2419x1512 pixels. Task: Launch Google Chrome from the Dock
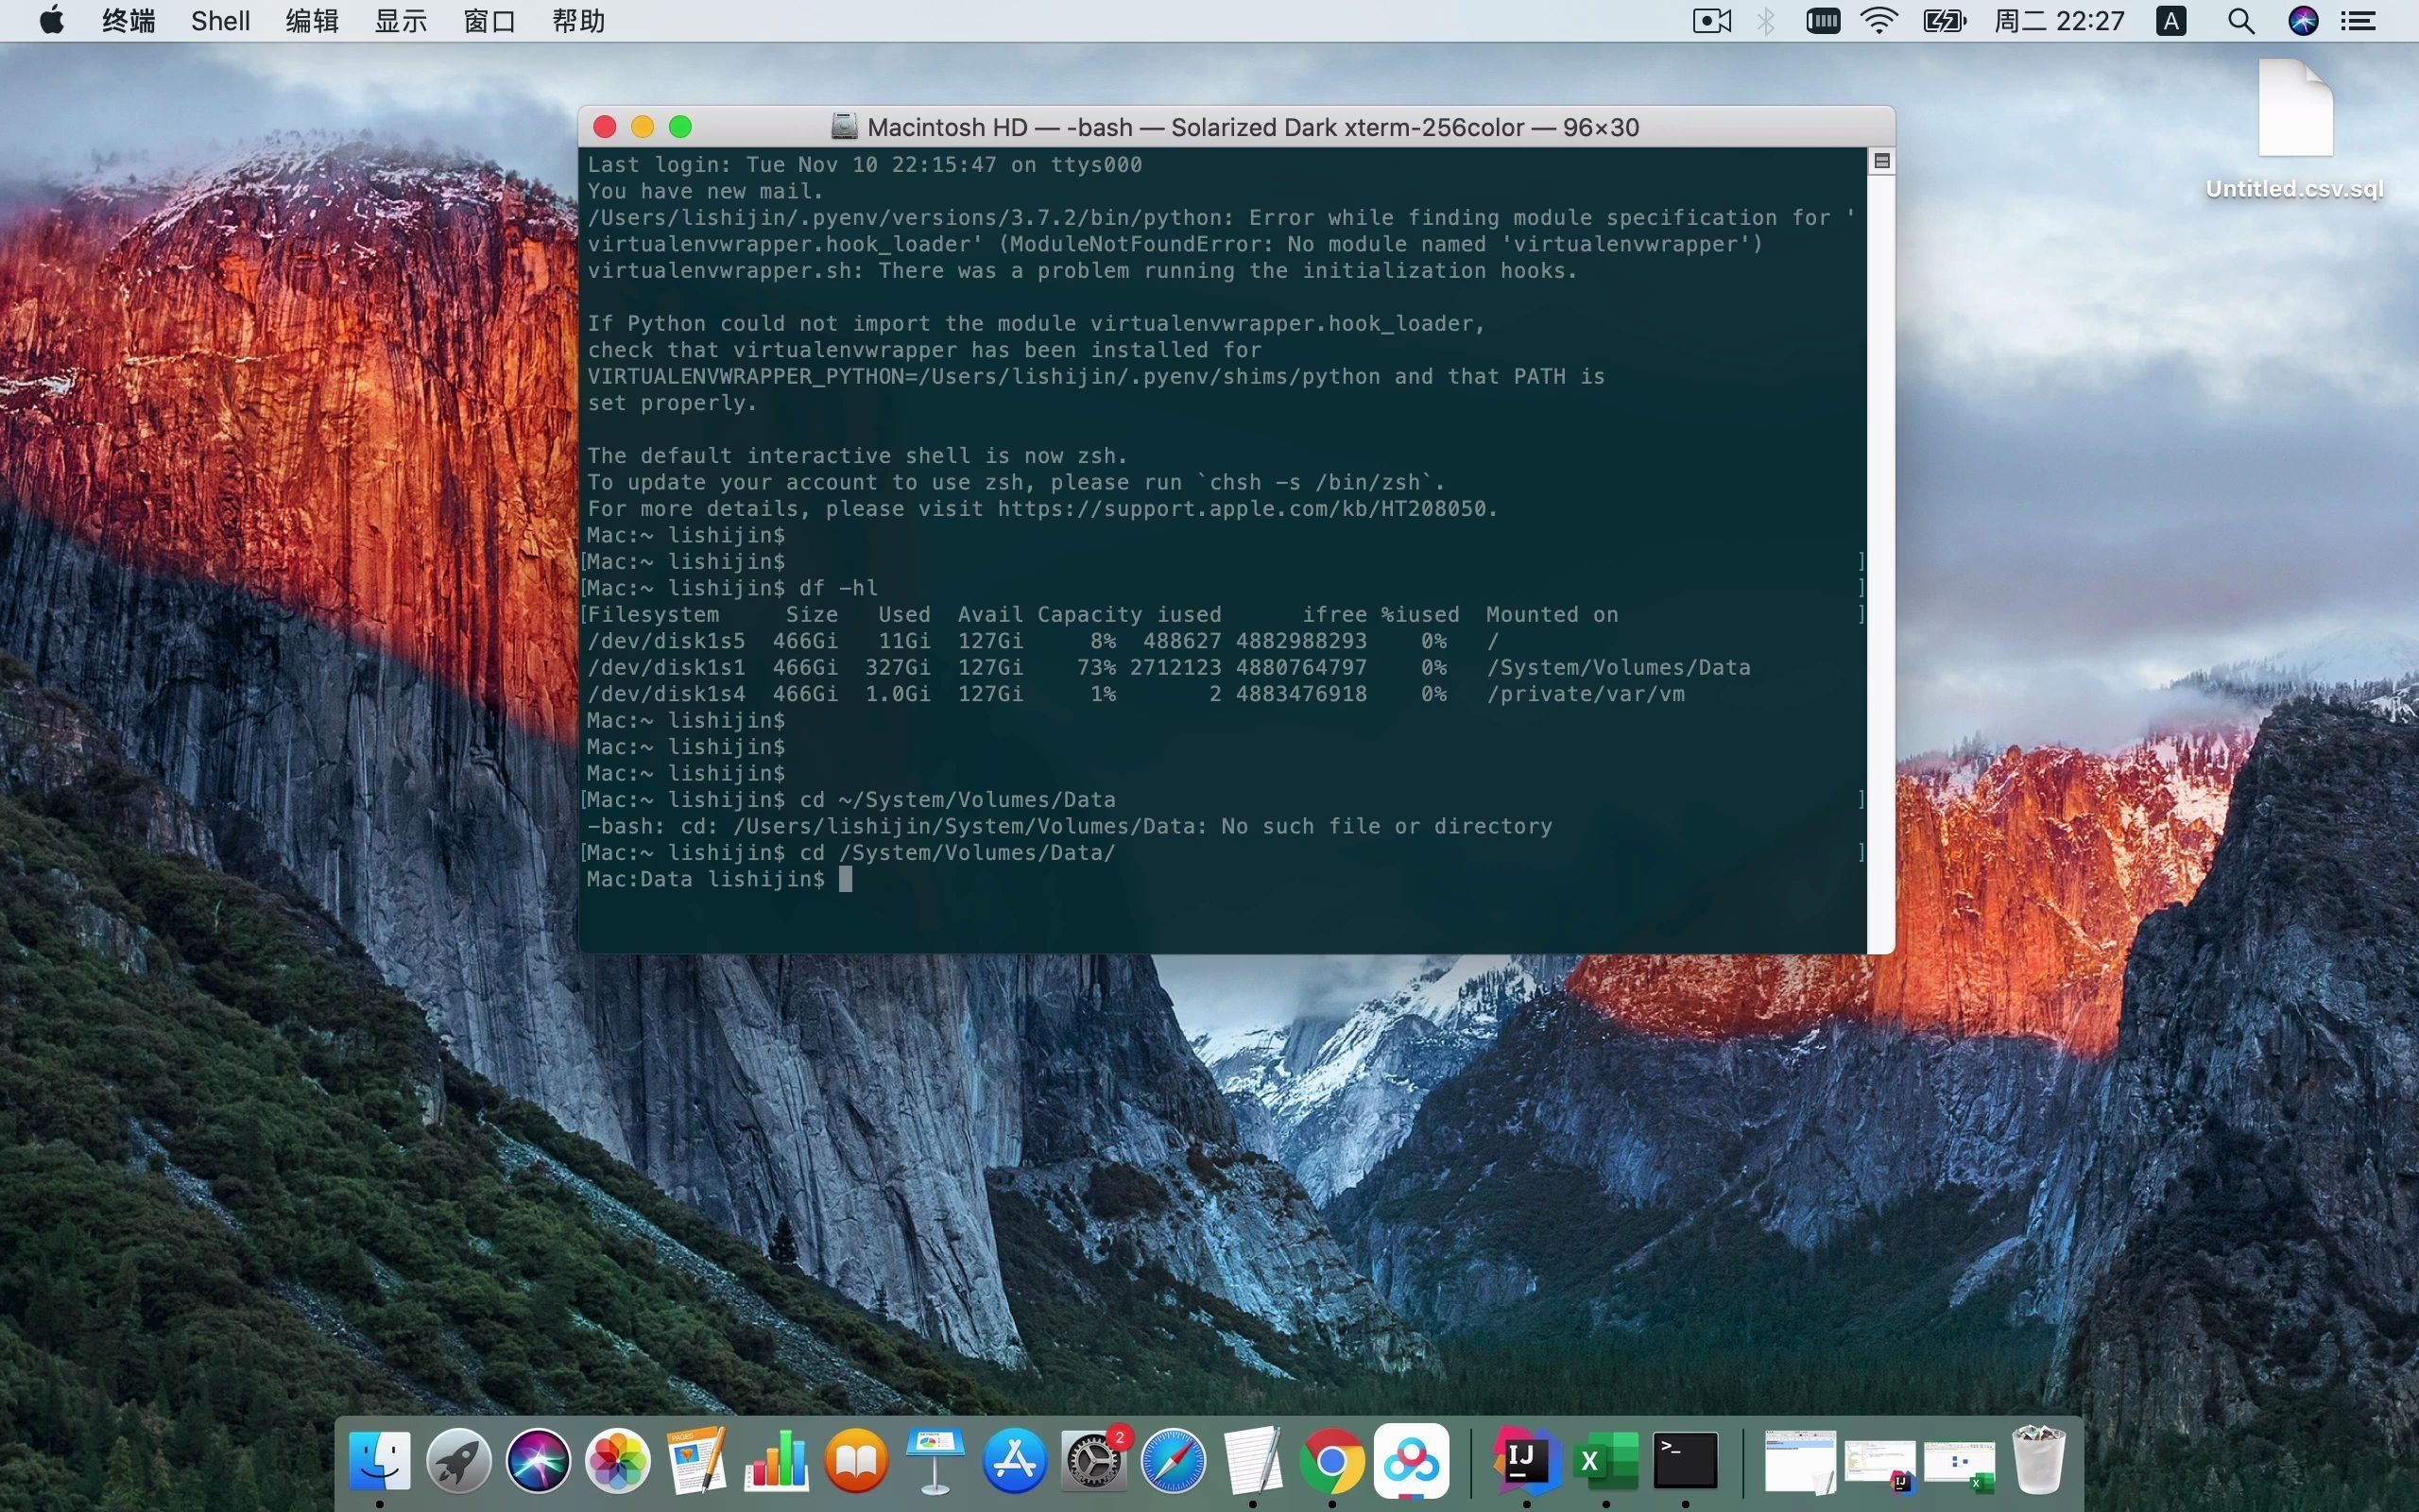click(1331, 1461)
